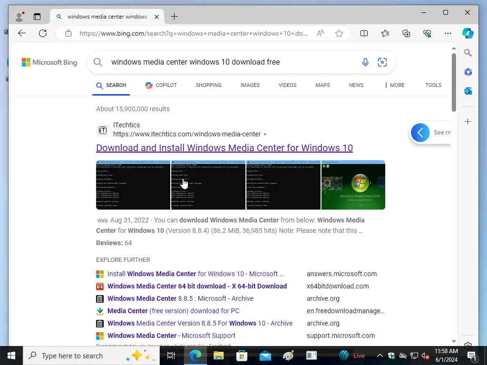Click the Bing search magnifier icon

[98, 62]
